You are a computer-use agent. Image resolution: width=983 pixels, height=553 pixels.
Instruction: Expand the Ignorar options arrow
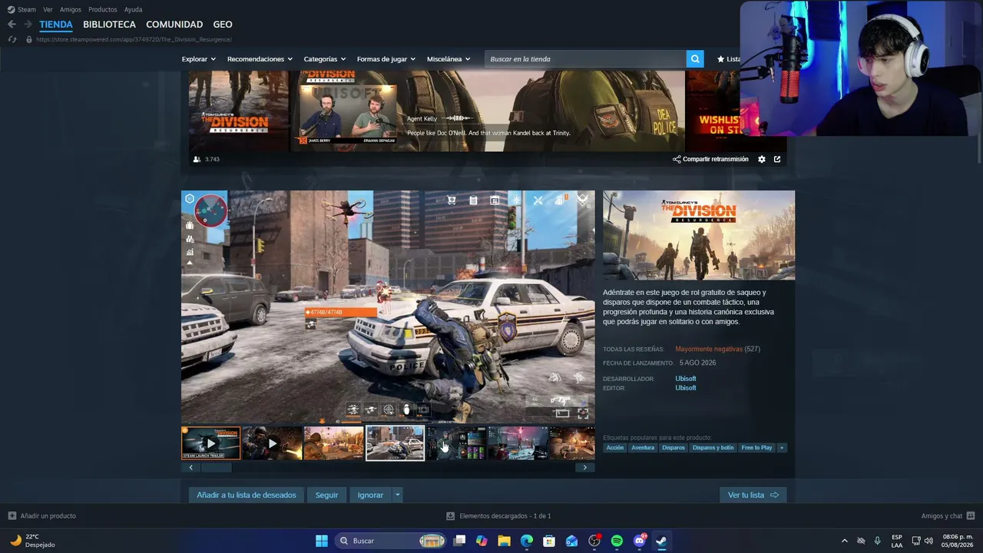click(397, 495)
